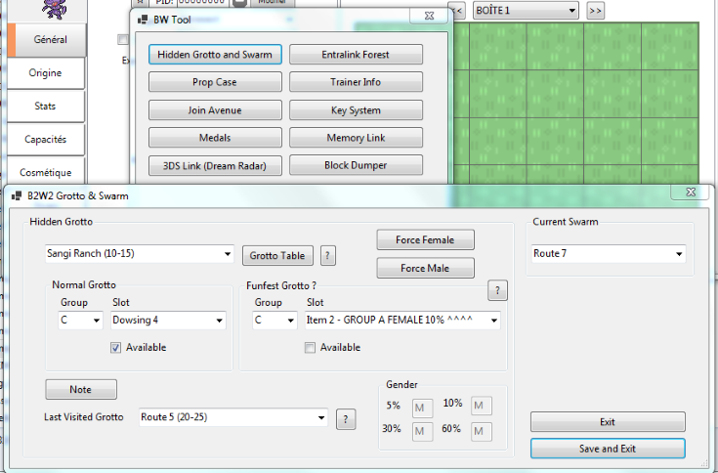Close the BW Tool window

coord(429,16)
